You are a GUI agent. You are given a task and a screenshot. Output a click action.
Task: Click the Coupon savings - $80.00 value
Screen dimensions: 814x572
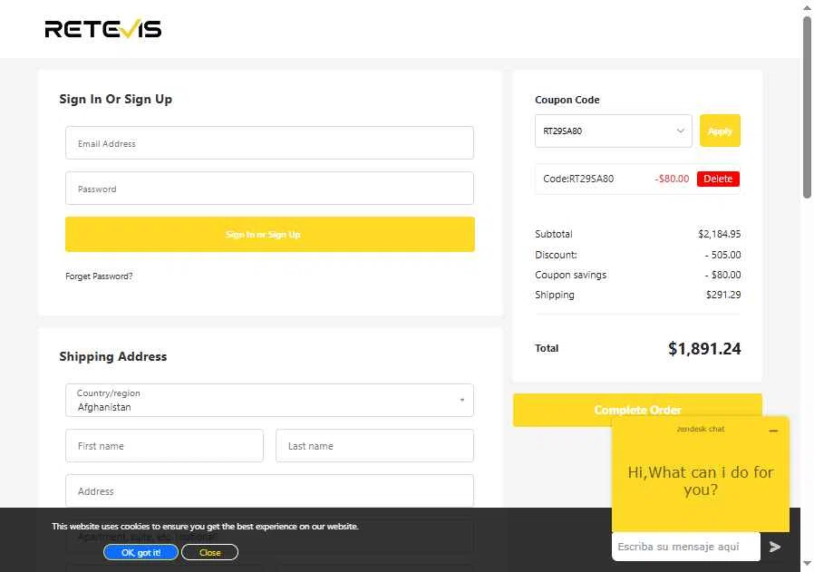point(722,275)
